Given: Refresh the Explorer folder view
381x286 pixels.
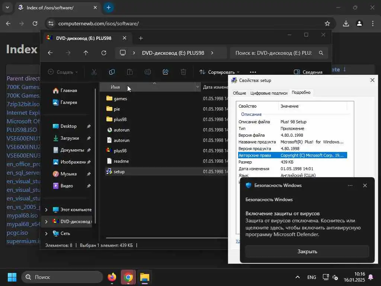Looking at the screenshot, I should pyautogui.click(x=104, y=53).
